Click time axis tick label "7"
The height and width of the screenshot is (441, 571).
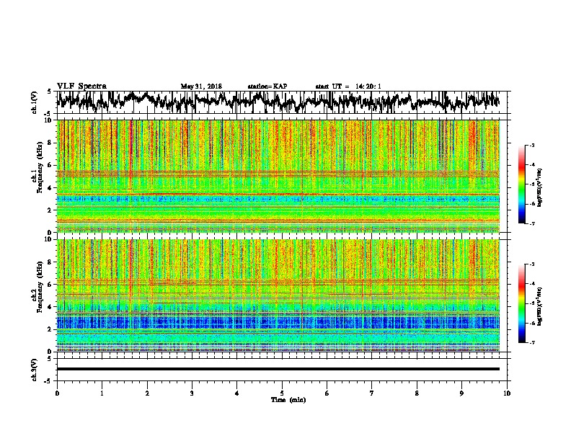point(372,393)
